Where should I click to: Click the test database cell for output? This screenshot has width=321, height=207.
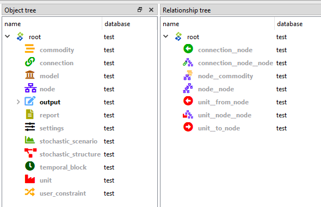click(x=109, y=102)
